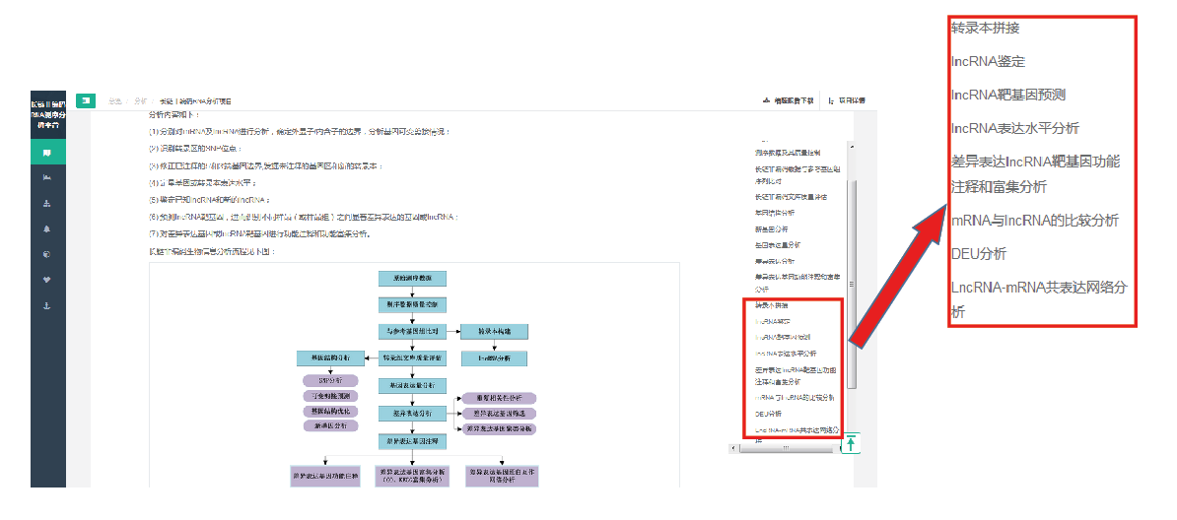Click lncRNA靶基因预测 in the enlarged callout
This screenshot has height=520, width=1177.
coord(1007,95)
